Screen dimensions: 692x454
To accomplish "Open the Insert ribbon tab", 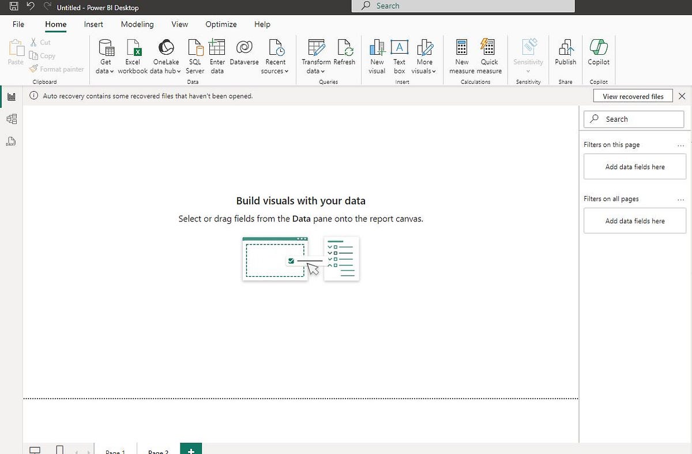I will click(x=93, y=24).
